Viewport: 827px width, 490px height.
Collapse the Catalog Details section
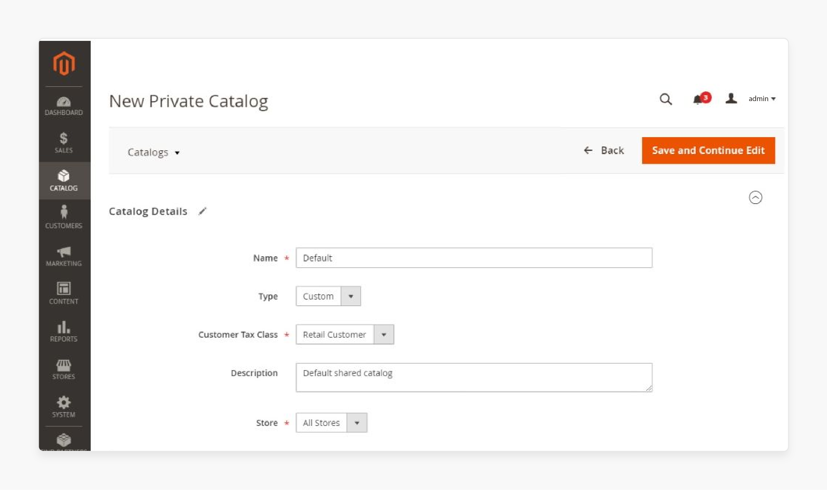[x=755, y=197]
